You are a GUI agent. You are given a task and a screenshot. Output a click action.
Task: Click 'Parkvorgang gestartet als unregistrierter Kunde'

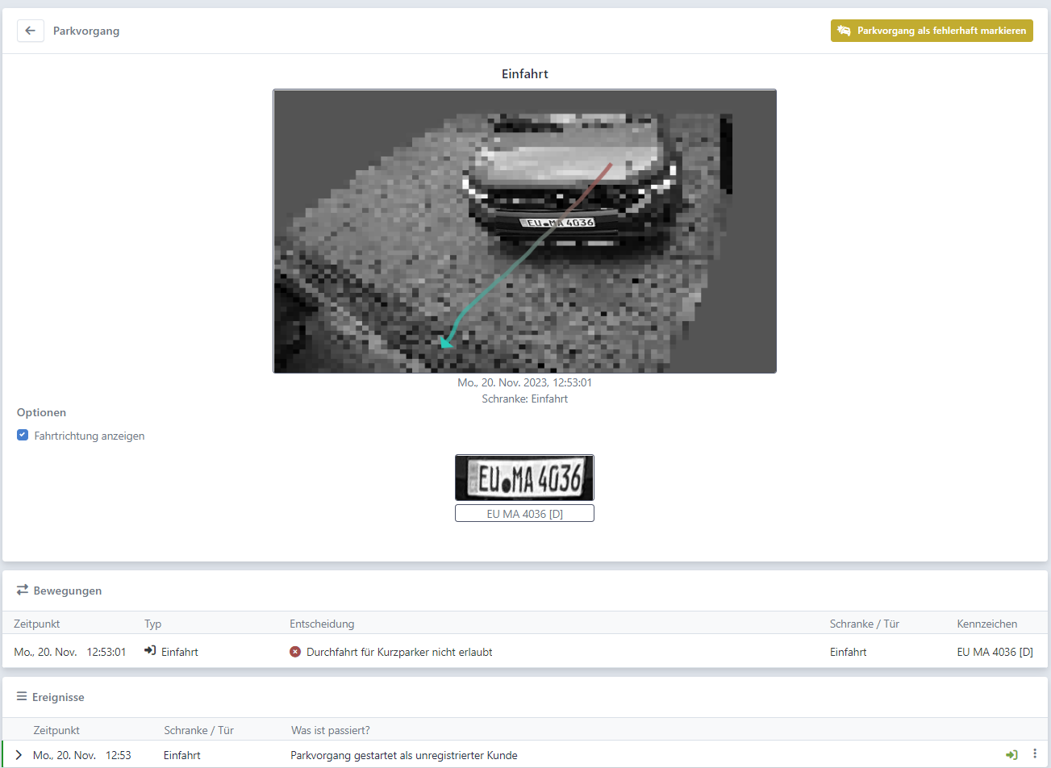pos(404,755)
